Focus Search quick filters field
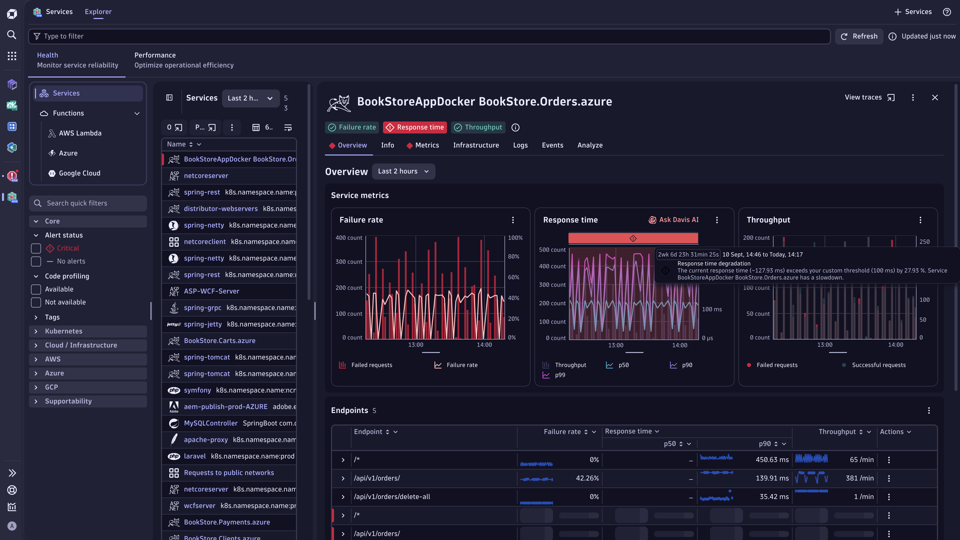The image size is (960, 540). click(x=88, y=203)
